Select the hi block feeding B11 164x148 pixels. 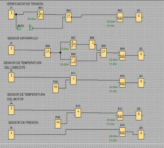56,88
